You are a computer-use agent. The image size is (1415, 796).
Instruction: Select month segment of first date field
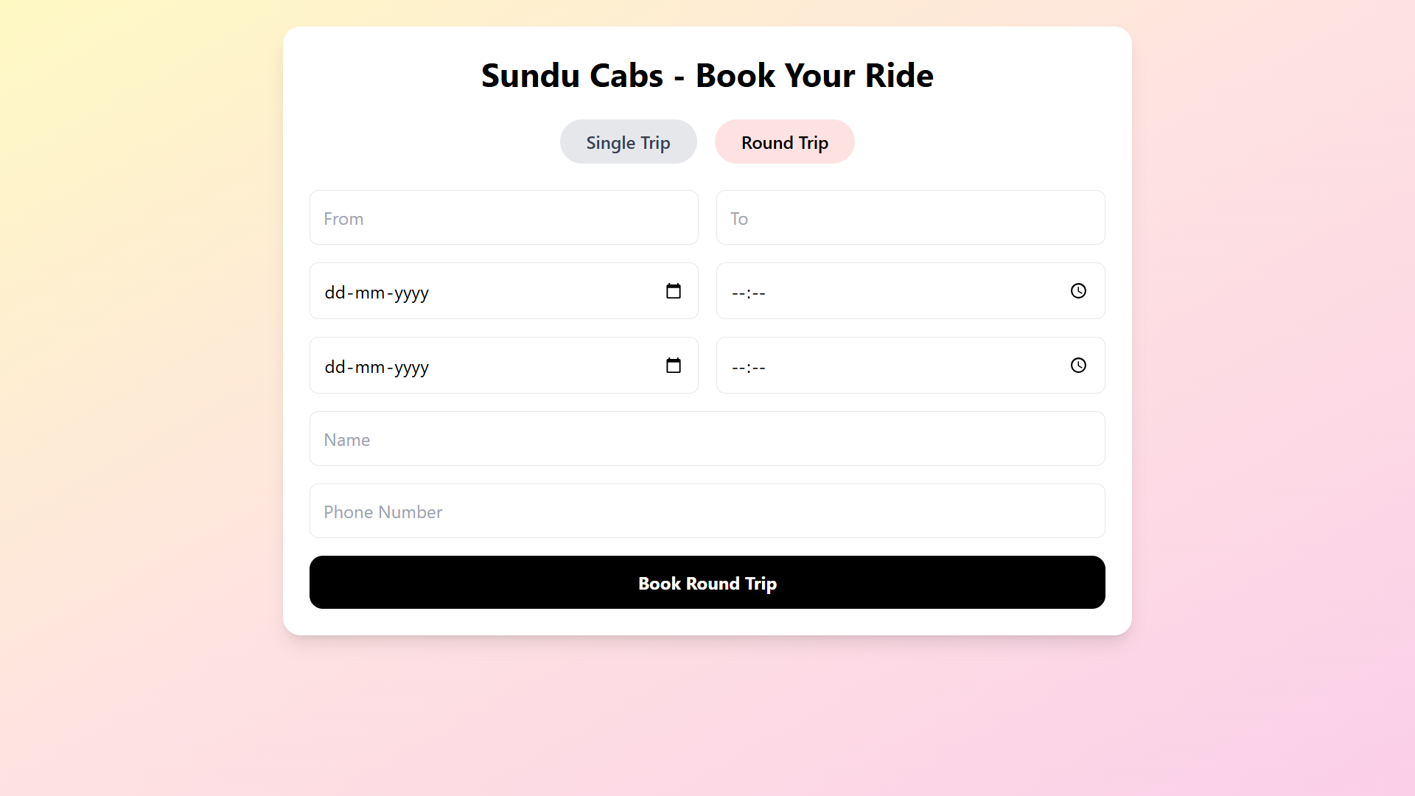(x=370, y=293)
